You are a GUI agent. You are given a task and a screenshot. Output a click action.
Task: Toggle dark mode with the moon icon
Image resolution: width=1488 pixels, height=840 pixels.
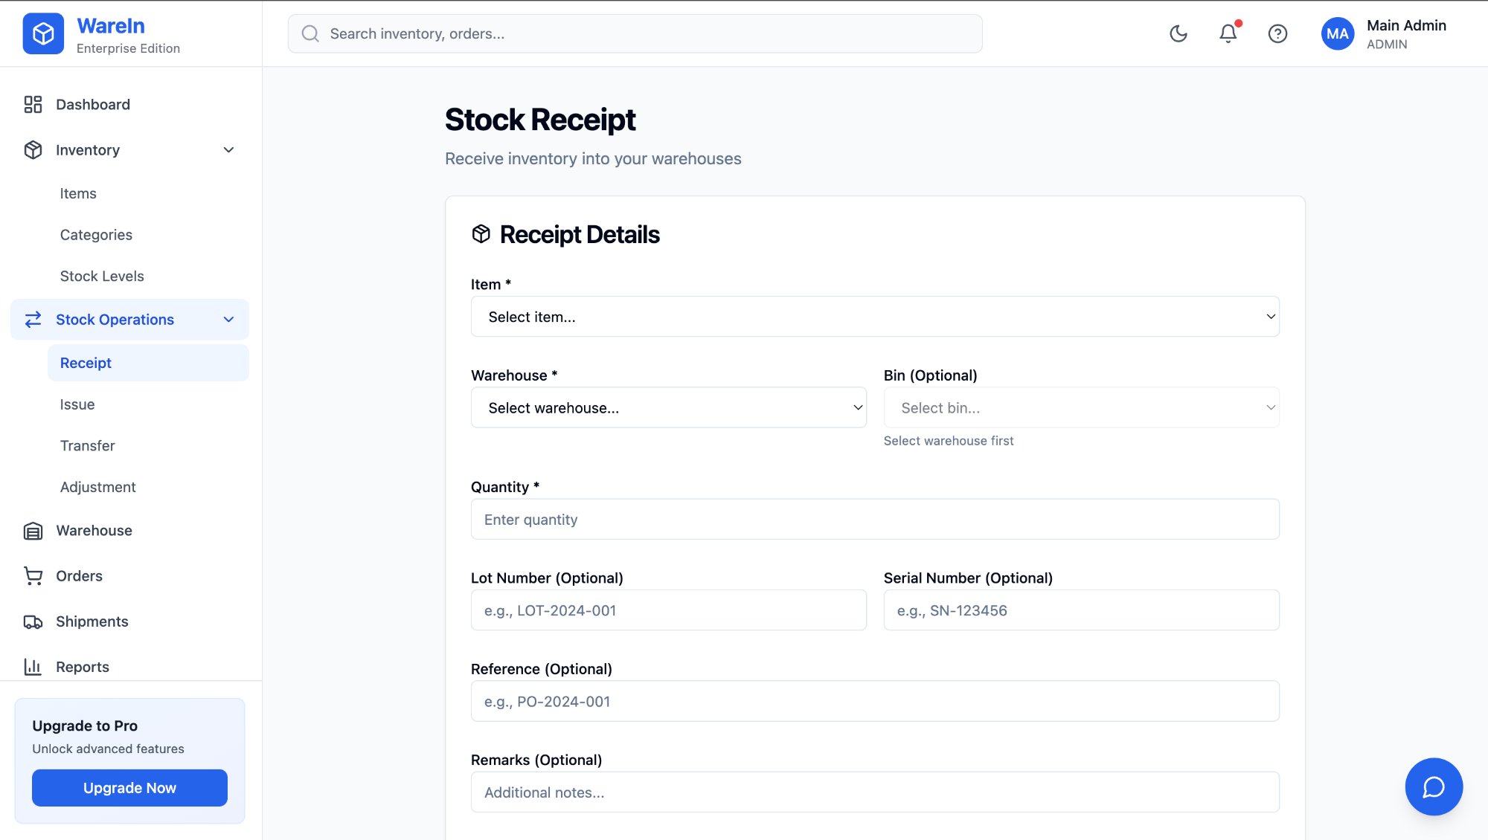1178,33
